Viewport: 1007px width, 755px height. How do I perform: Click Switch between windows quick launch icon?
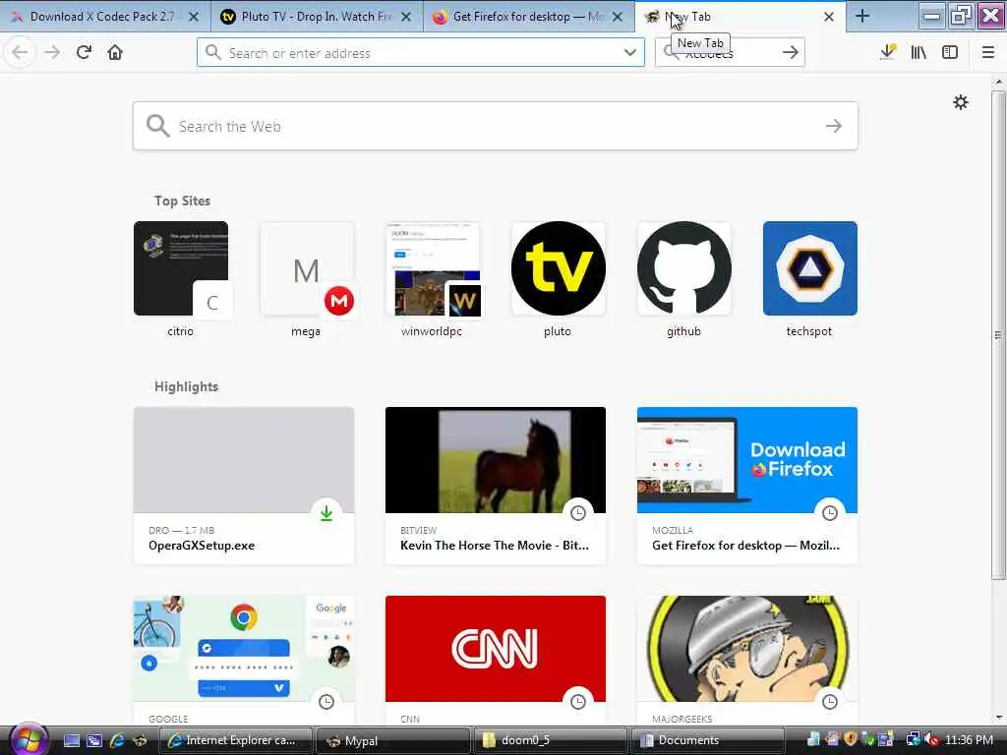pos(94,740)
